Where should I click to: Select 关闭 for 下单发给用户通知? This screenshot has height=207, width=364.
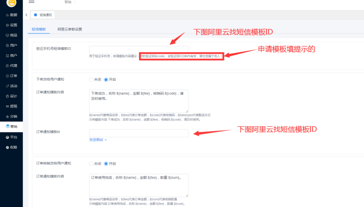pyautogui.click(x=95, y=79)
